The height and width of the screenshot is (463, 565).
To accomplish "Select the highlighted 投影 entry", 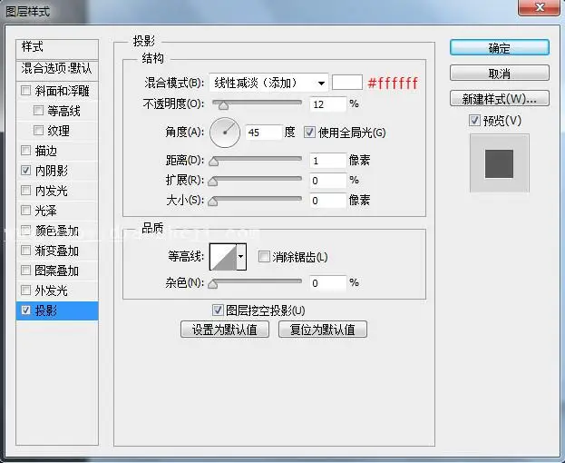I will click(57, 310).
